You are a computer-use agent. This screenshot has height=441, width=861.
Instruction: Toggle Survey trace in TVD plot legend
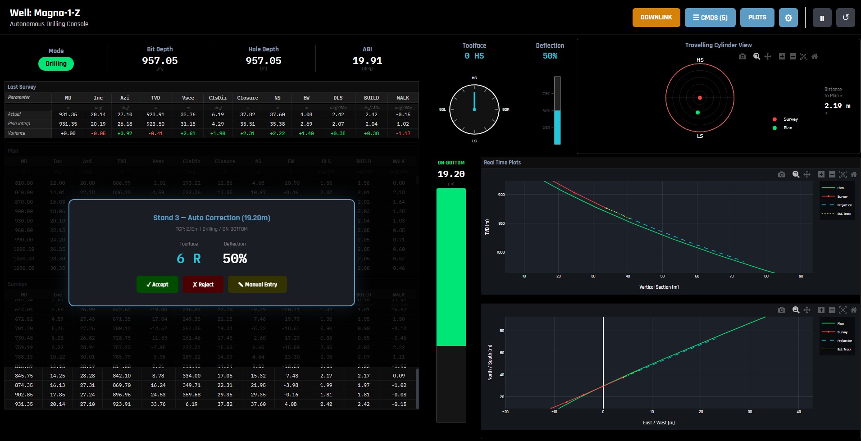837,196
